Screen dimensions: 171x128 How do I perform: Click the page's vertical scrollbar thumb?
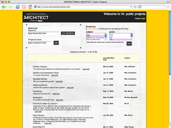tap(170, 42)
